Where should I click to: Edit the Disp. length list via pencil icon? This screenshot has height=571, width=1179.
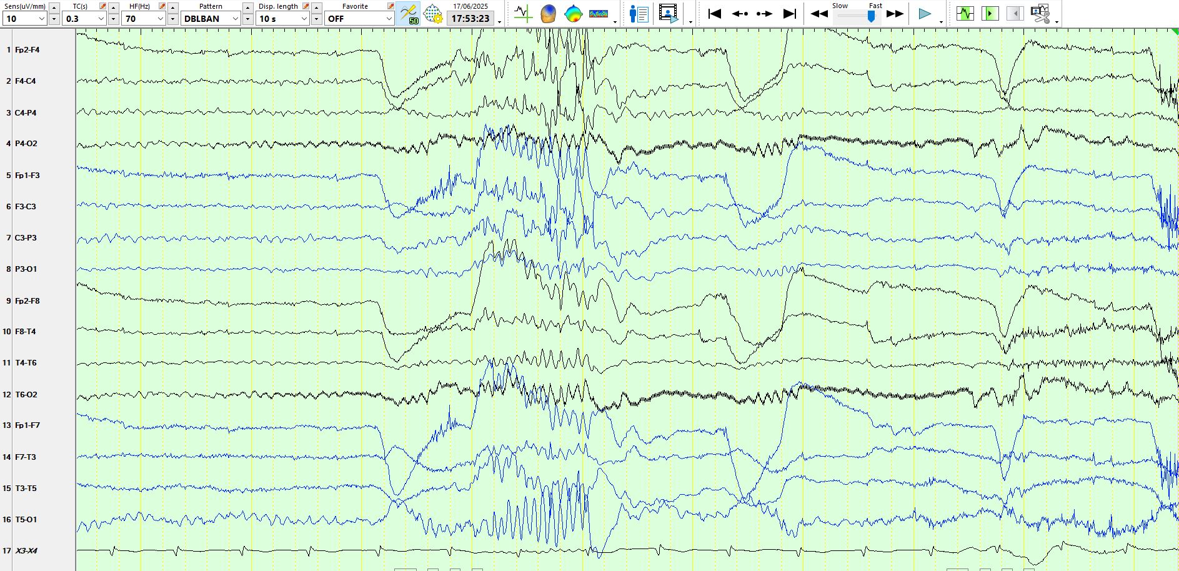tap(306, 6)
